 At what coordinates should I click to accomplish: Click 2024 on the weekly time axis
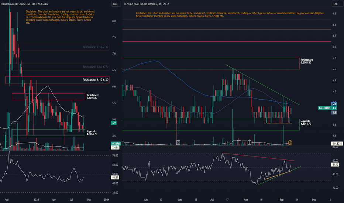[x=106, y=199]
